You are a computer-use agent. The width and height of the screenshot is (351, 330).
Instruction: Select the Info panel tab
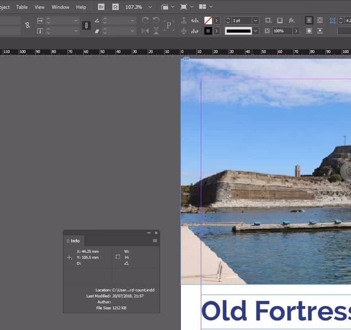coord(75,241)
